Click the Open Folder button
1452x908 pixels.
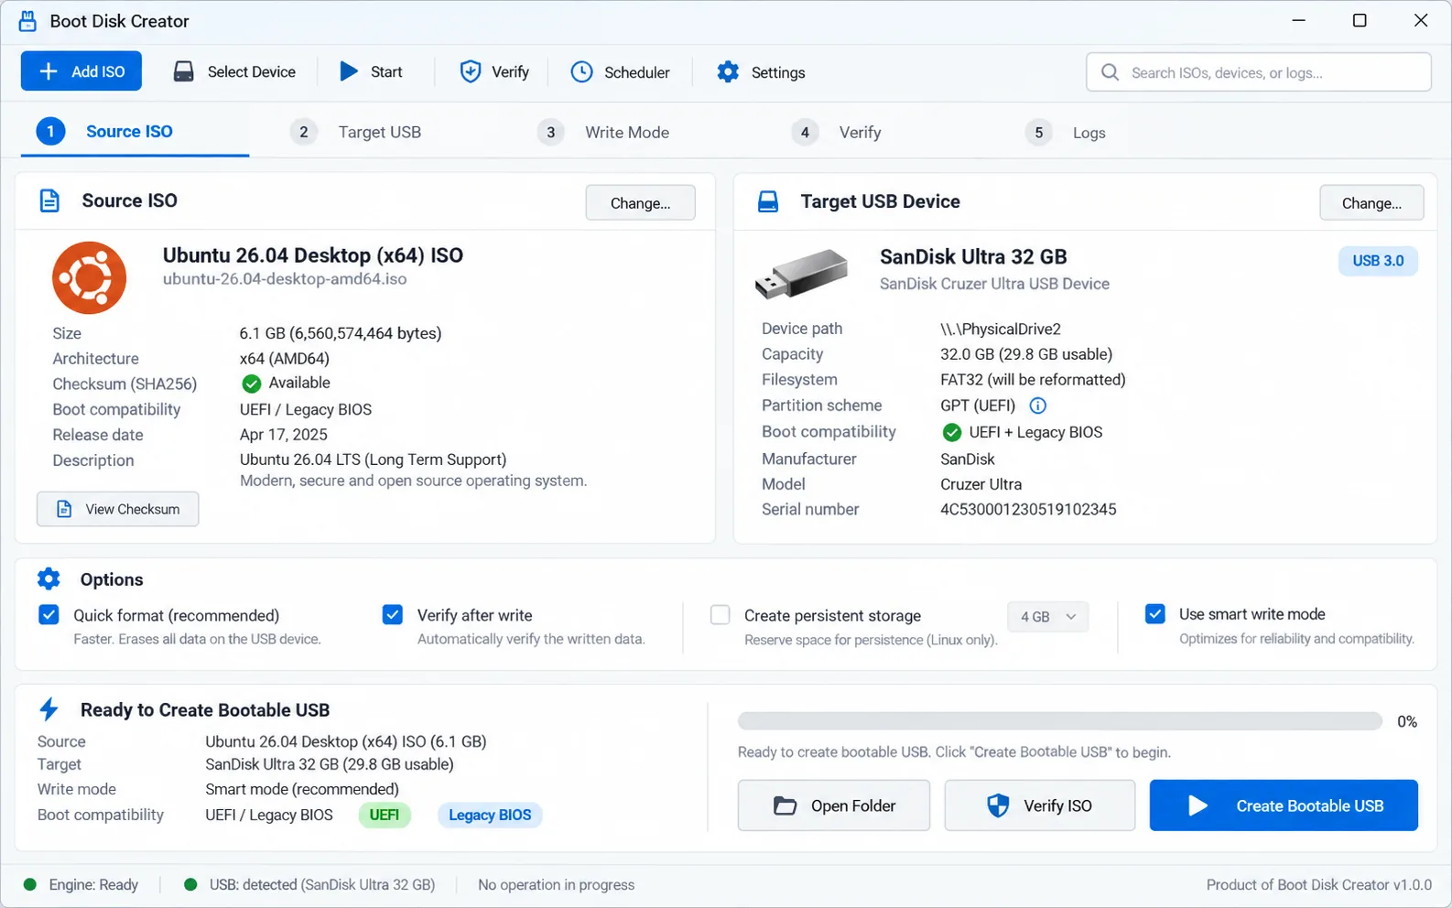pyautogui.click(x=834, y=805)
